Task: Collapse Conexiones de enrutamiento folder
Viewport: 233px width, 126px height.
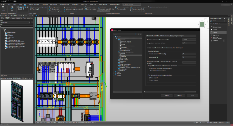Action: click(117, 52)
